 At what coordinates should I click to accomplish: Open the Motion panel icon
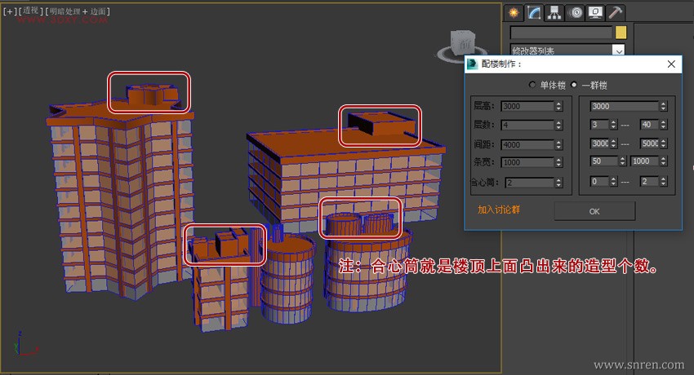(x=576, y=12)
